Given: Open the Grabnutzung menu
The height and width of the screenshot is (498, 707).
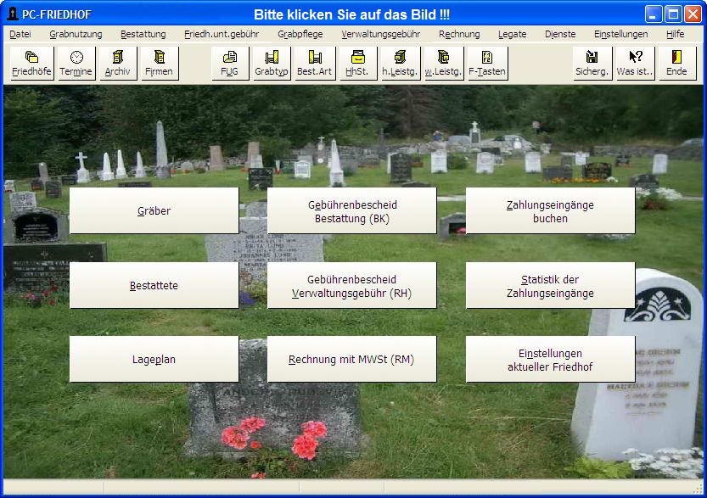Looking at the screenshot, I should [x=76, y=34].
